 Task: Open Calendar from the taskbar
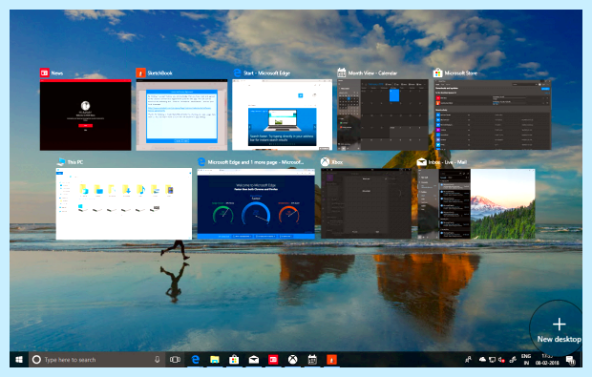coord(312,360)
